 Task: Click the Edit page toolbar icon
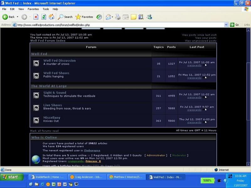click(126, 17)
